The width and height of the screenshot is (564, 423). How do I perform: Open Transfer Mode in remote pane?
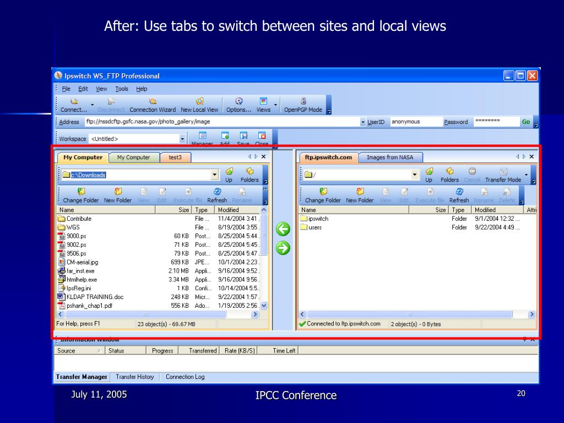[503, 175]
